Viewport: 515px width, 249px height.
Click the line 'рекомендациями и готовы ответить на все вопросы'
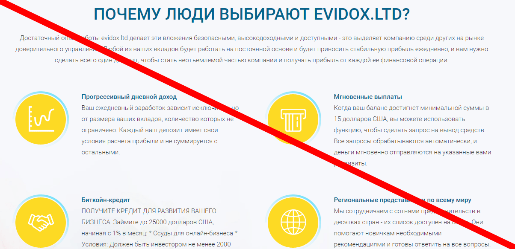(x=412, y=244)
